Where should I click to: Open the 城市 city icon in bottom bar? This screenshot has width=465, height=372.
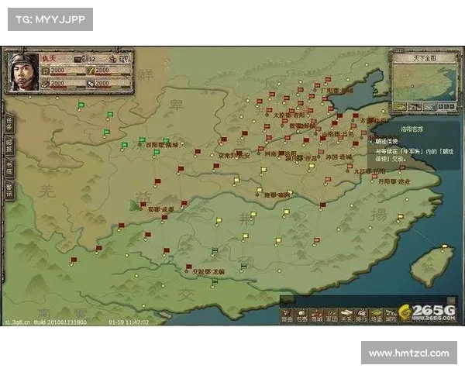391,315
